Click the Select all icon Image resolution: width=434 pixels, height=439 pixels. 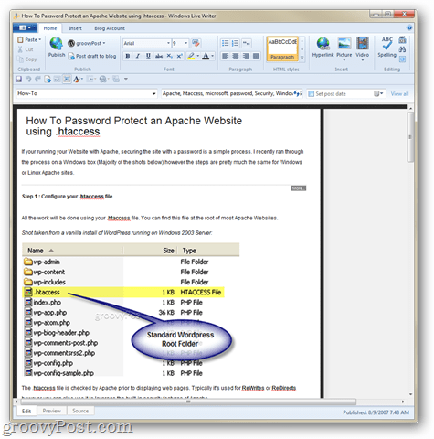tap(402, 59)
